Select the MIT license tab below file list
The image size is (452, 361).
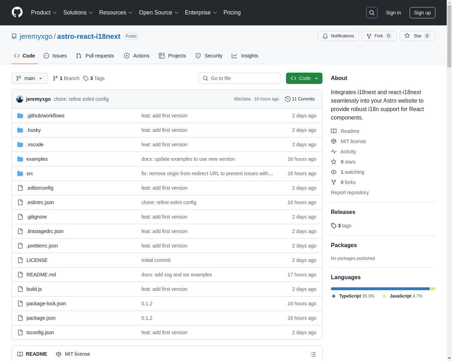point(73,354)
